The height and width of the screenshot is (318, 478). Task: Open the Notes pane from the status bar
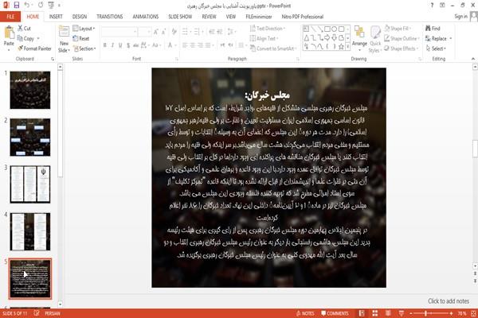(x=305, y=313)
